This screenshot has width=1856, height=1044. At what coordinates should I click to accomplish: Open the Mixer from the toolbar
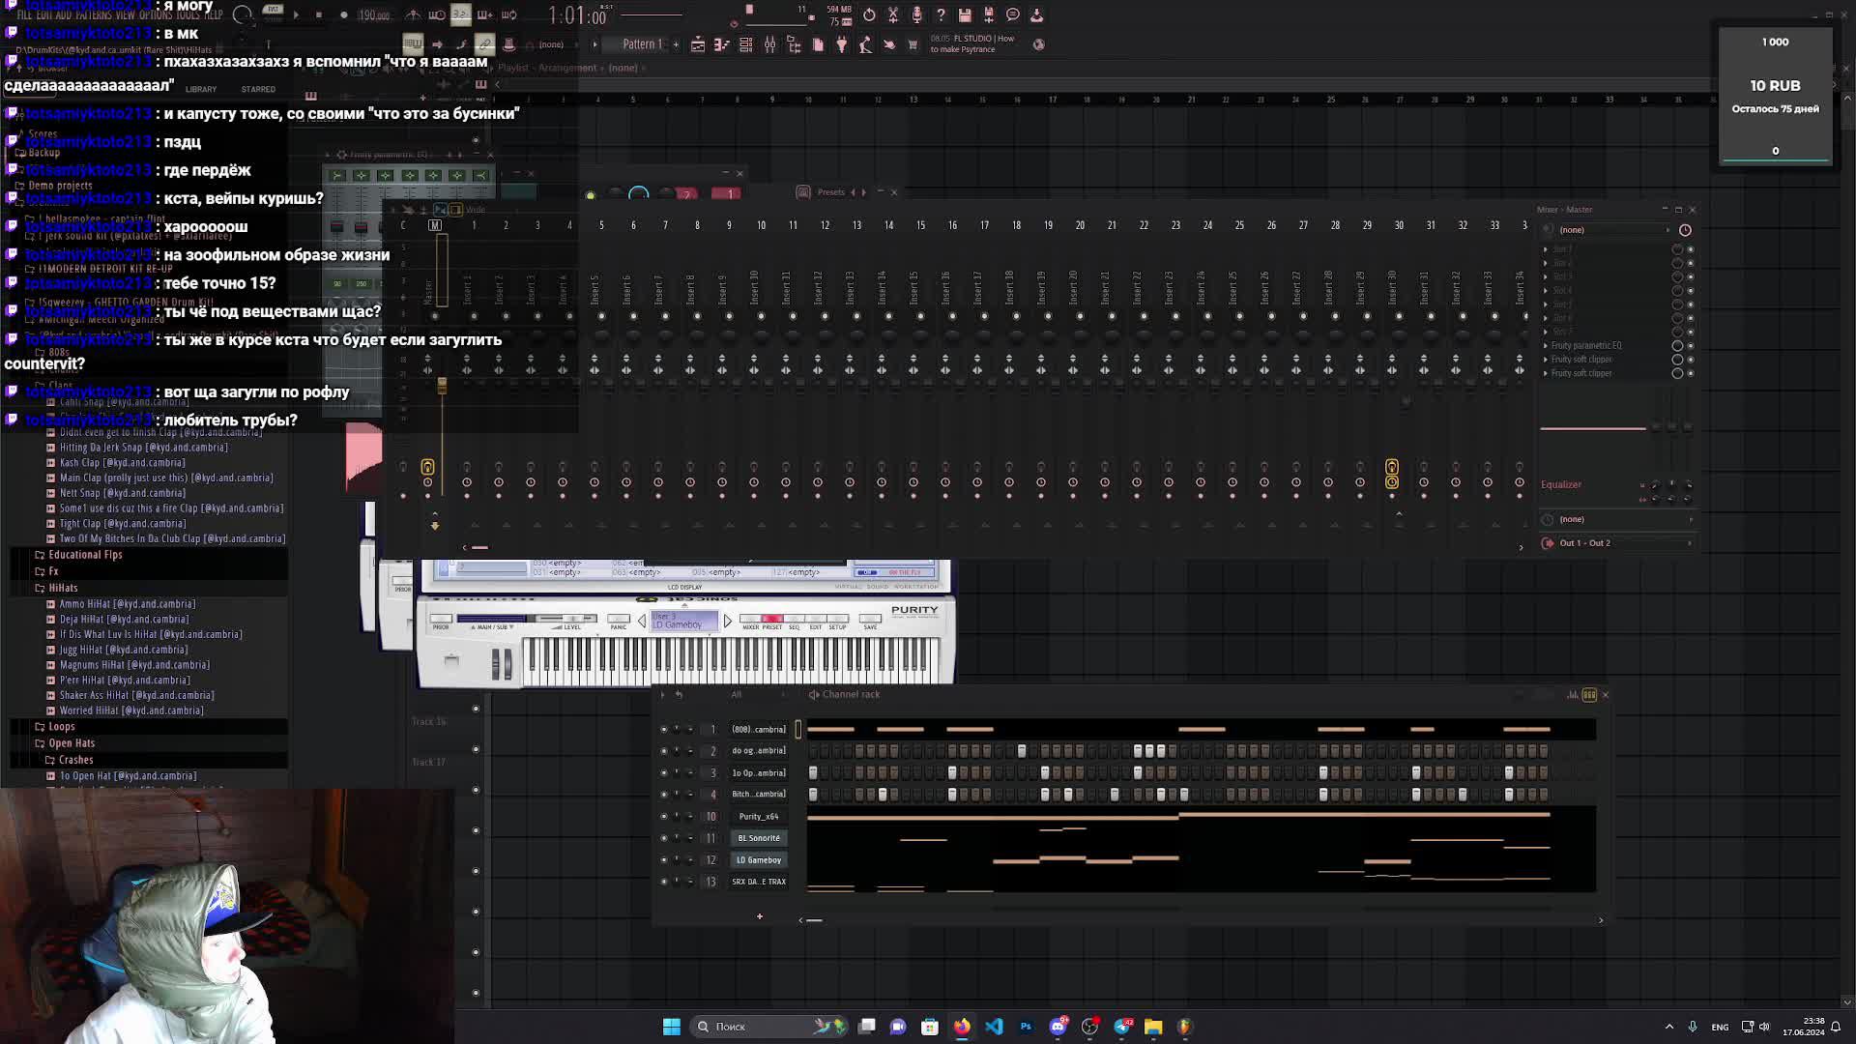point(769,44)
